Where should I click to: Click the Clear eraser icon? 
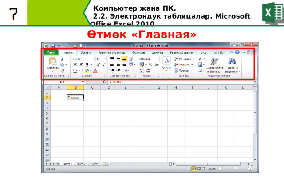[200, 70]
